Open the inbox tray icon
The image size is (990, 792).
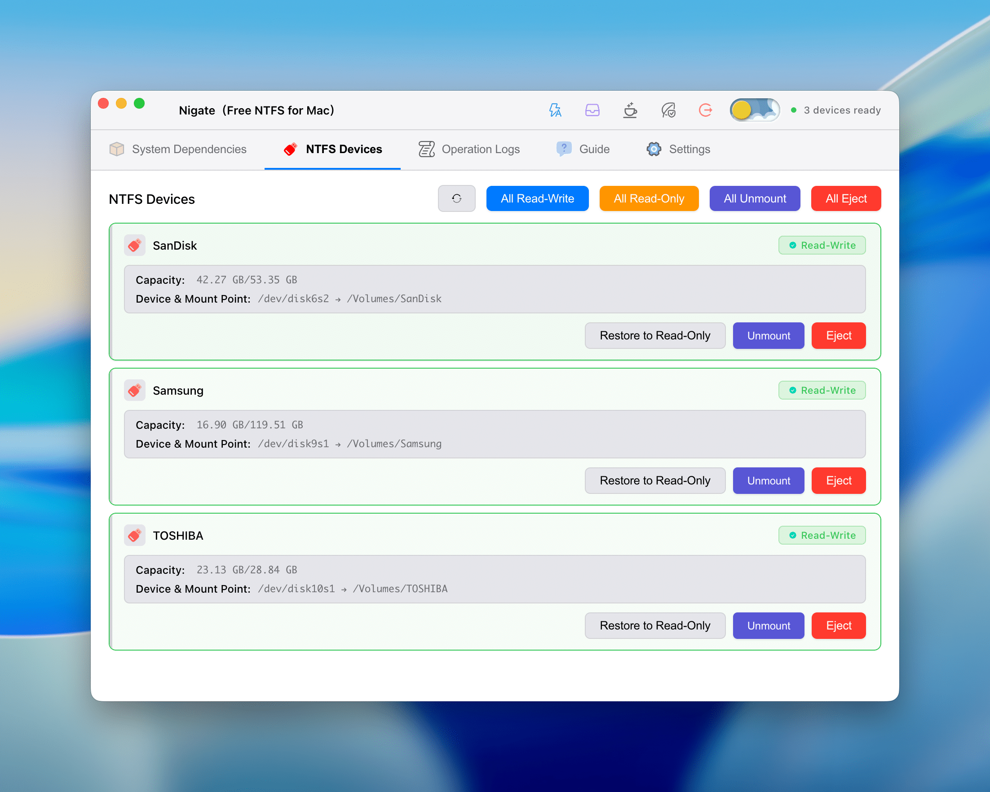[x=592, y=110]
